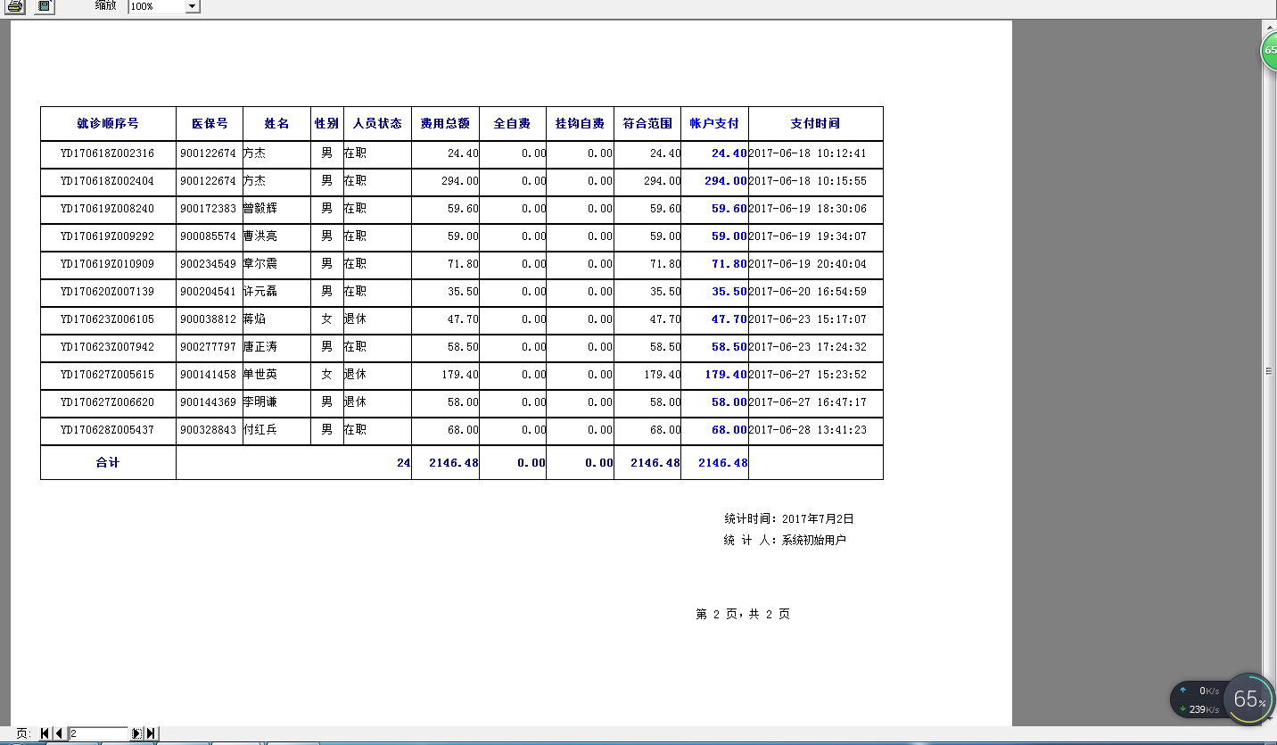Viewport: 1277px width, 745px height.
Task: Click insurance number 900172383
Action: (208, 209)
